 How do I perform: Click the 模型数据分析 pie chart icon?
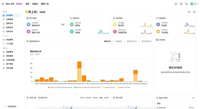pyautogui.click(x=28, y=41)
